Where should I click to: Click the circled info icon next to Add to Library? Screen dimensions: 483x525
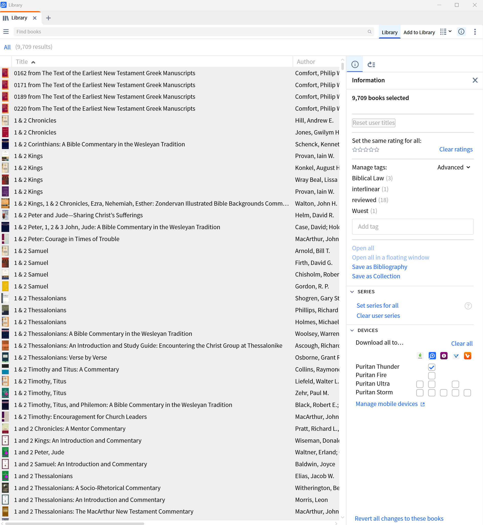click(x=461, y=32)
